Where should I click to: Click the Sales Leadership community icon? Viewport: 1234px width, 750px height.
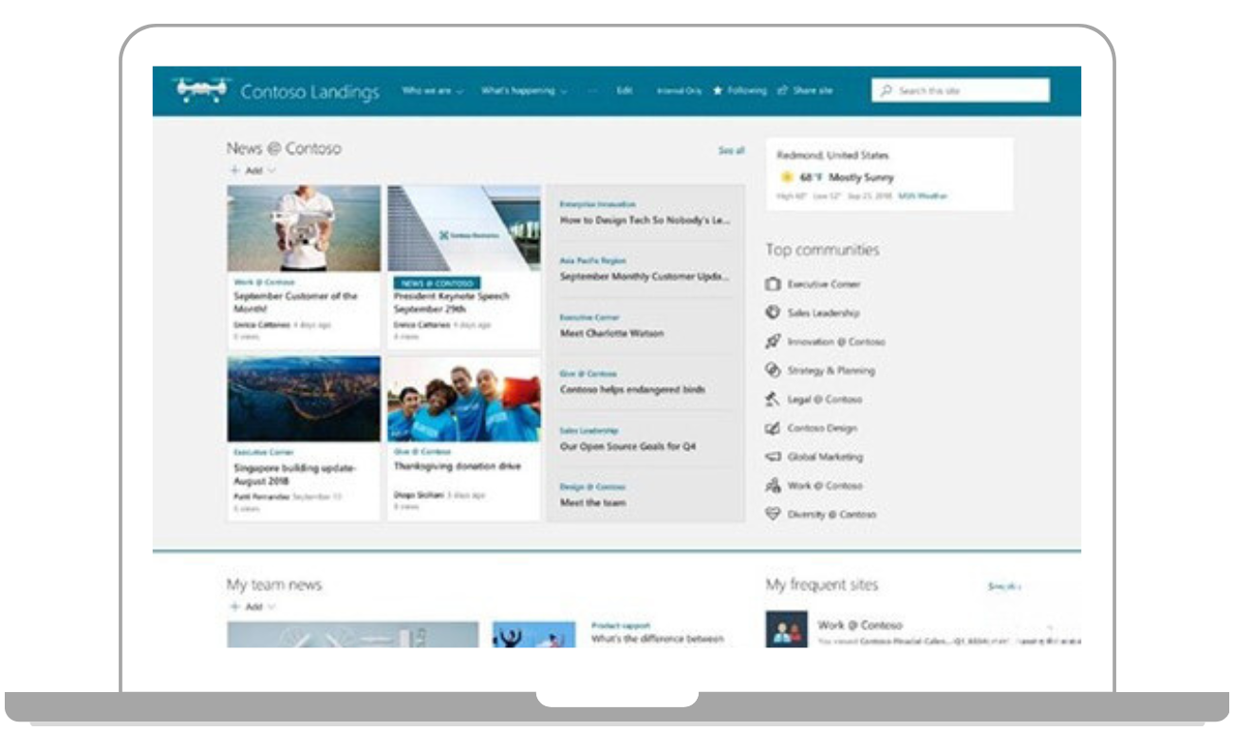coord(773,312)
